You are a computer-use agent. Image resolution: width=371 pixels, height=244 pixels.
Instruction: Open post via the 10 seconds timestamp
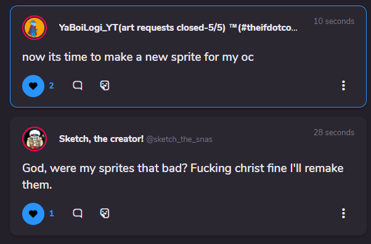pyautogui.click(x=334, y=22)
